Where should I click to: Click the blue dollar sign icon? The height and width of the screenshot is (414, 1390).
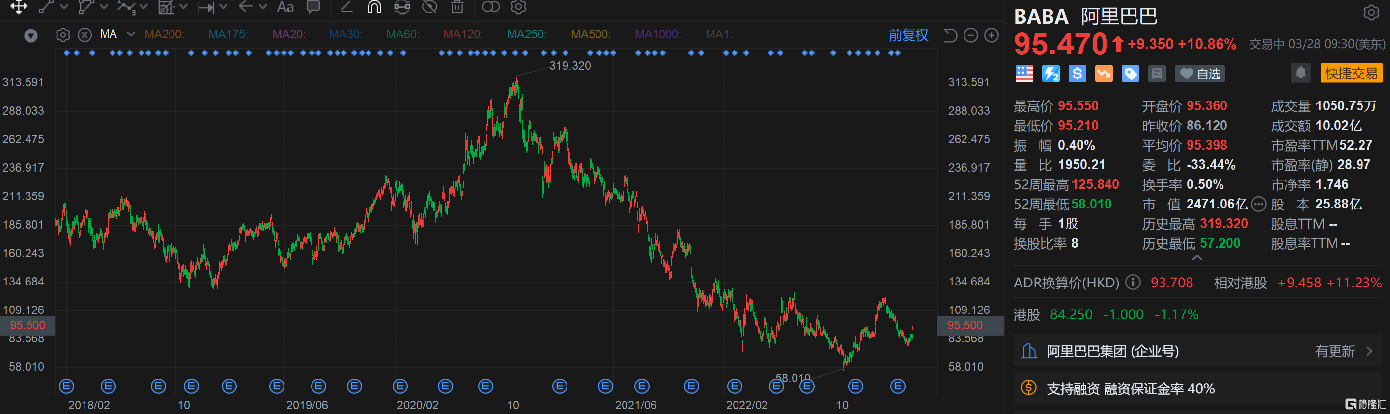[x=1077, y=74]
